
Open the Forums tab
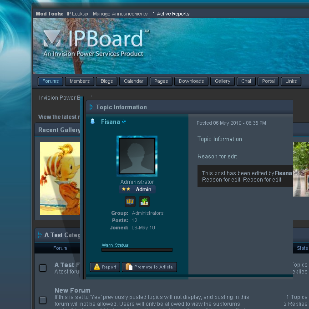pos(51,81)
